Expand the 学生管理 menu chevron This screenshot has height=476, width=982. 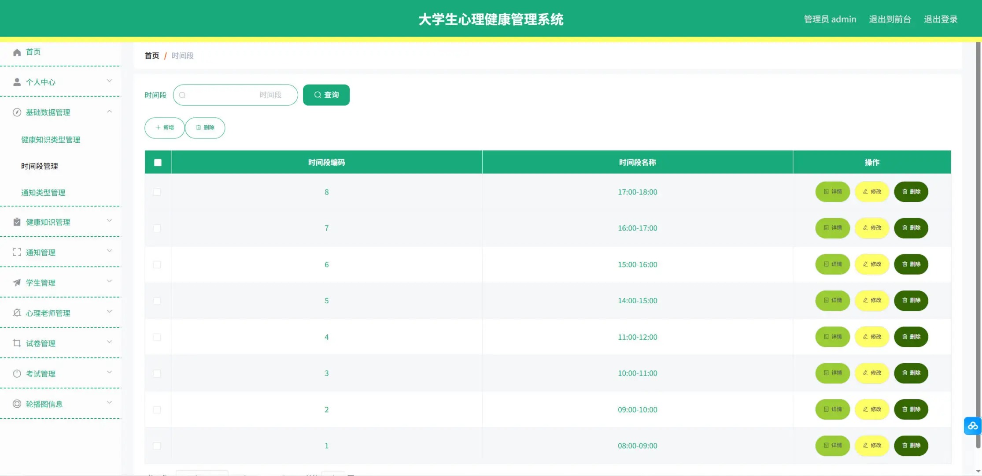[x=109, y=282]
